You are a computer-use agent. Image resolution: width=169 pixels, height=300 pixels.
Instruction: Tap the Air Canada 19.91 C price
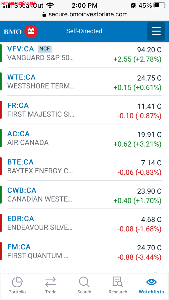[x=149, y=135]
